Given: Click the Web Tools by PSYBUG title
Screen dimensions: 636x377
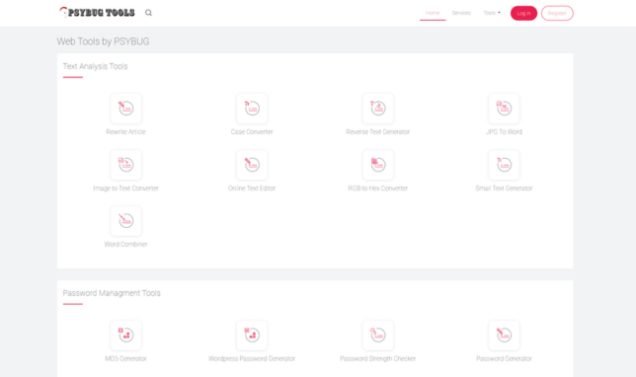Looking at the screenshot, I should (x=103, y=41).
